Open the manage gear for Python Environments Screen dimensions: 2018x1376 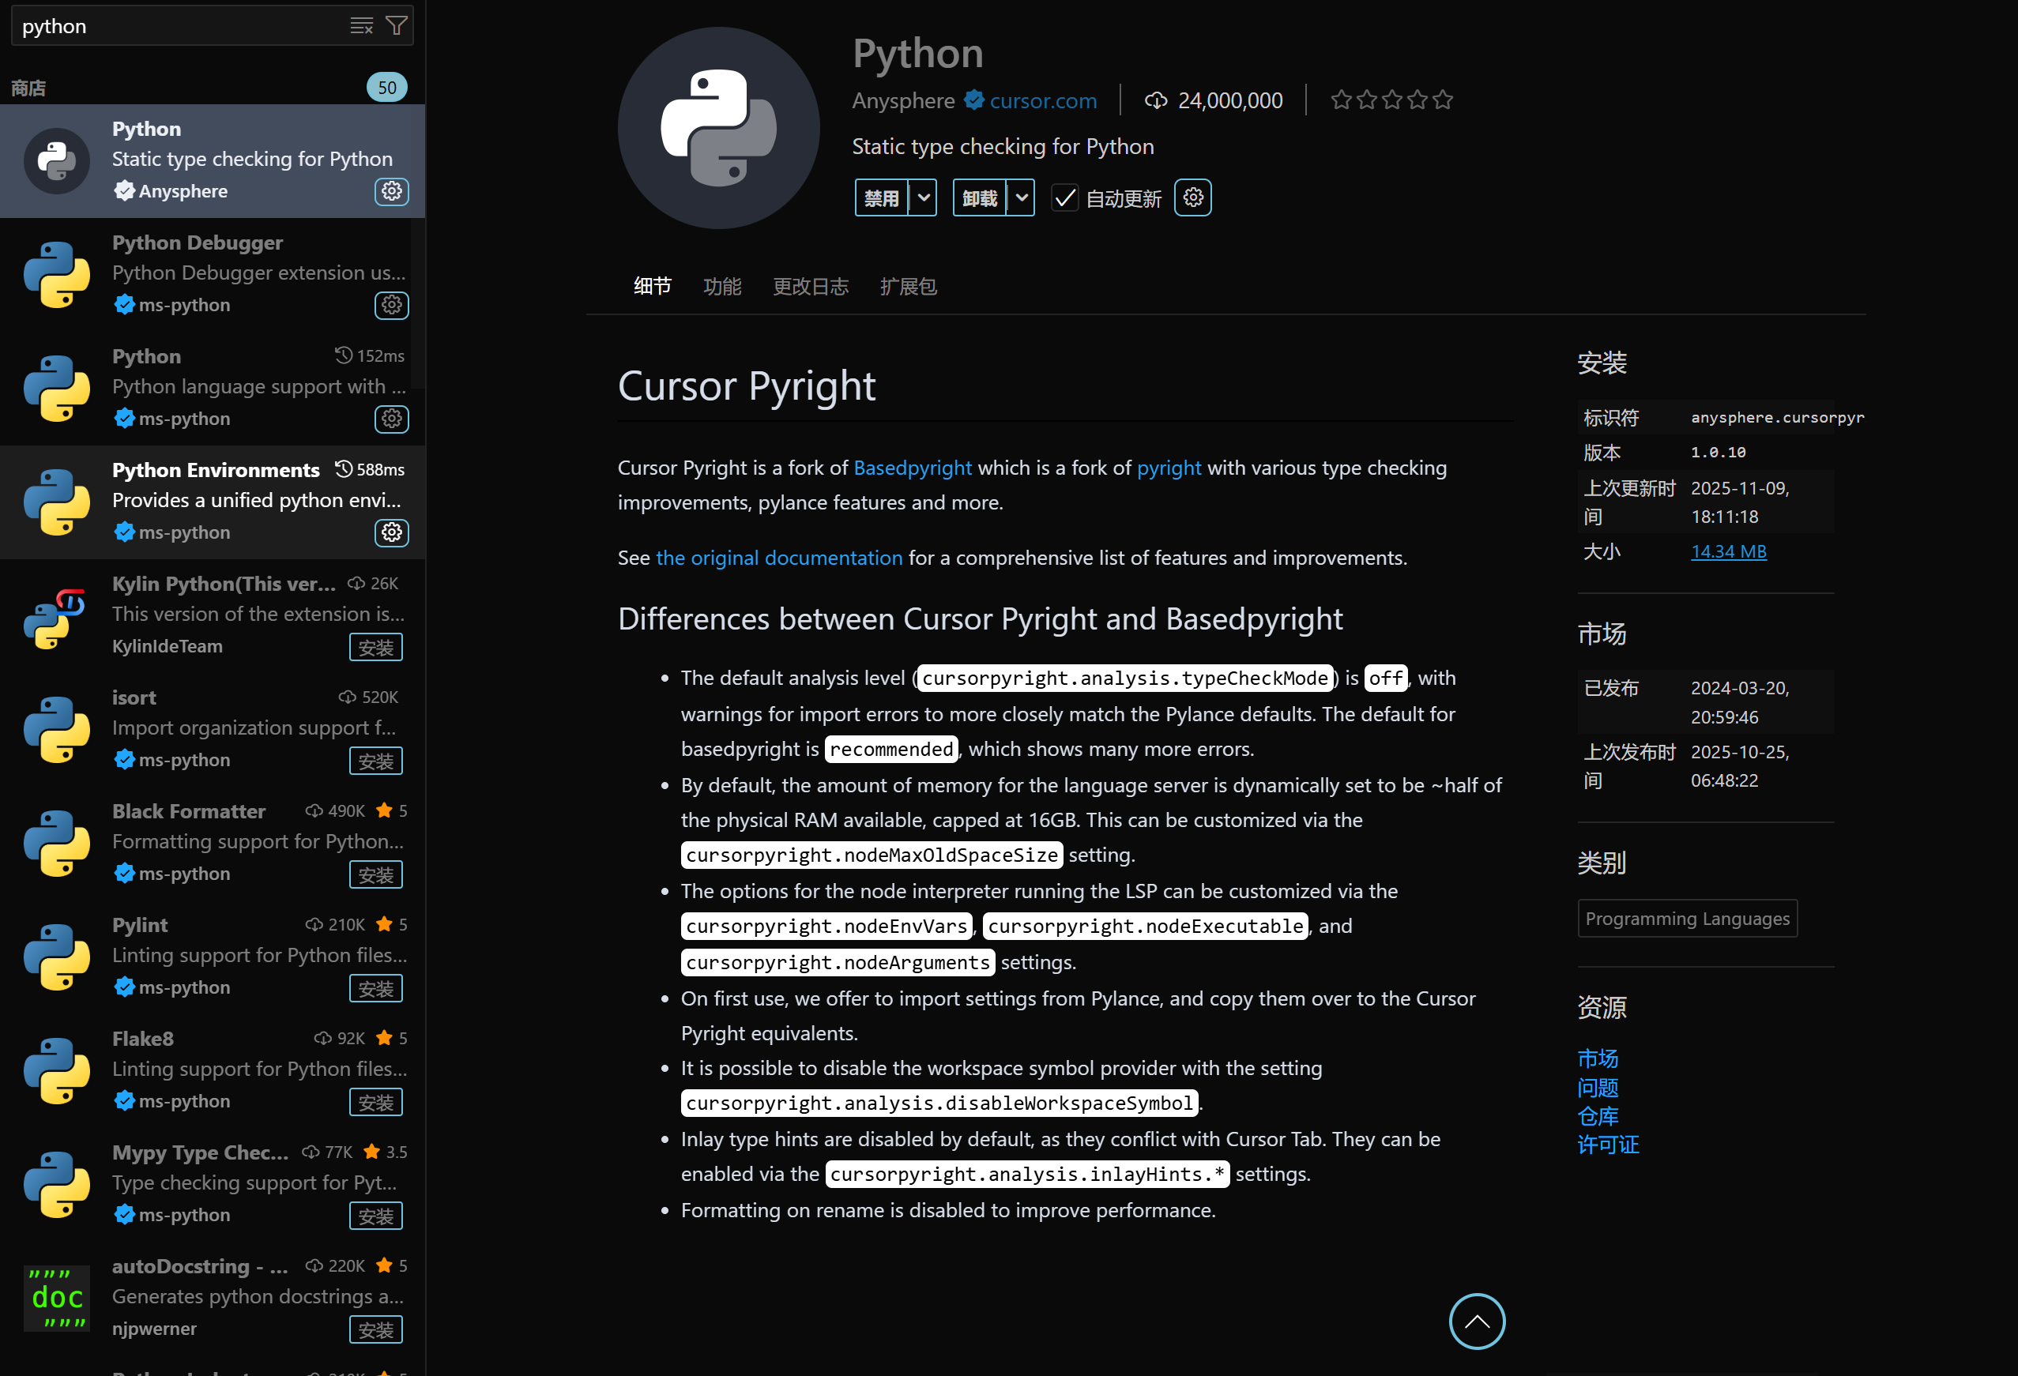tap(392, 532)
